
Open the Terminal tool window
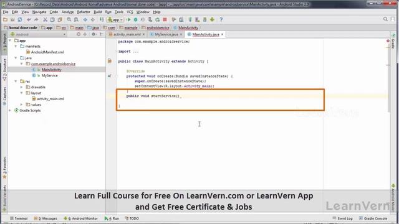tap(19, 218)
